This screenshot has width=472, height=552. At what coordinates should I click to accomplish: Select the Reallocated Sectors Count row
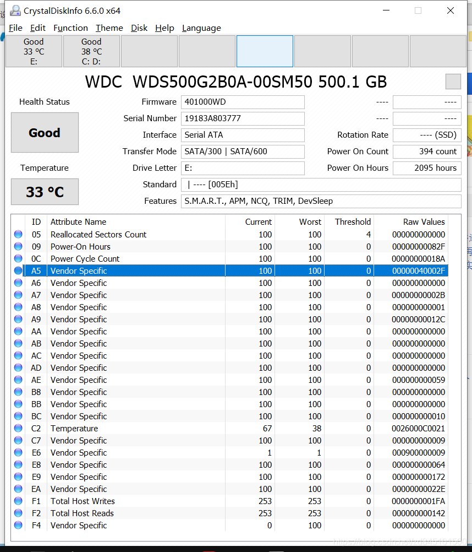point(230,235)
